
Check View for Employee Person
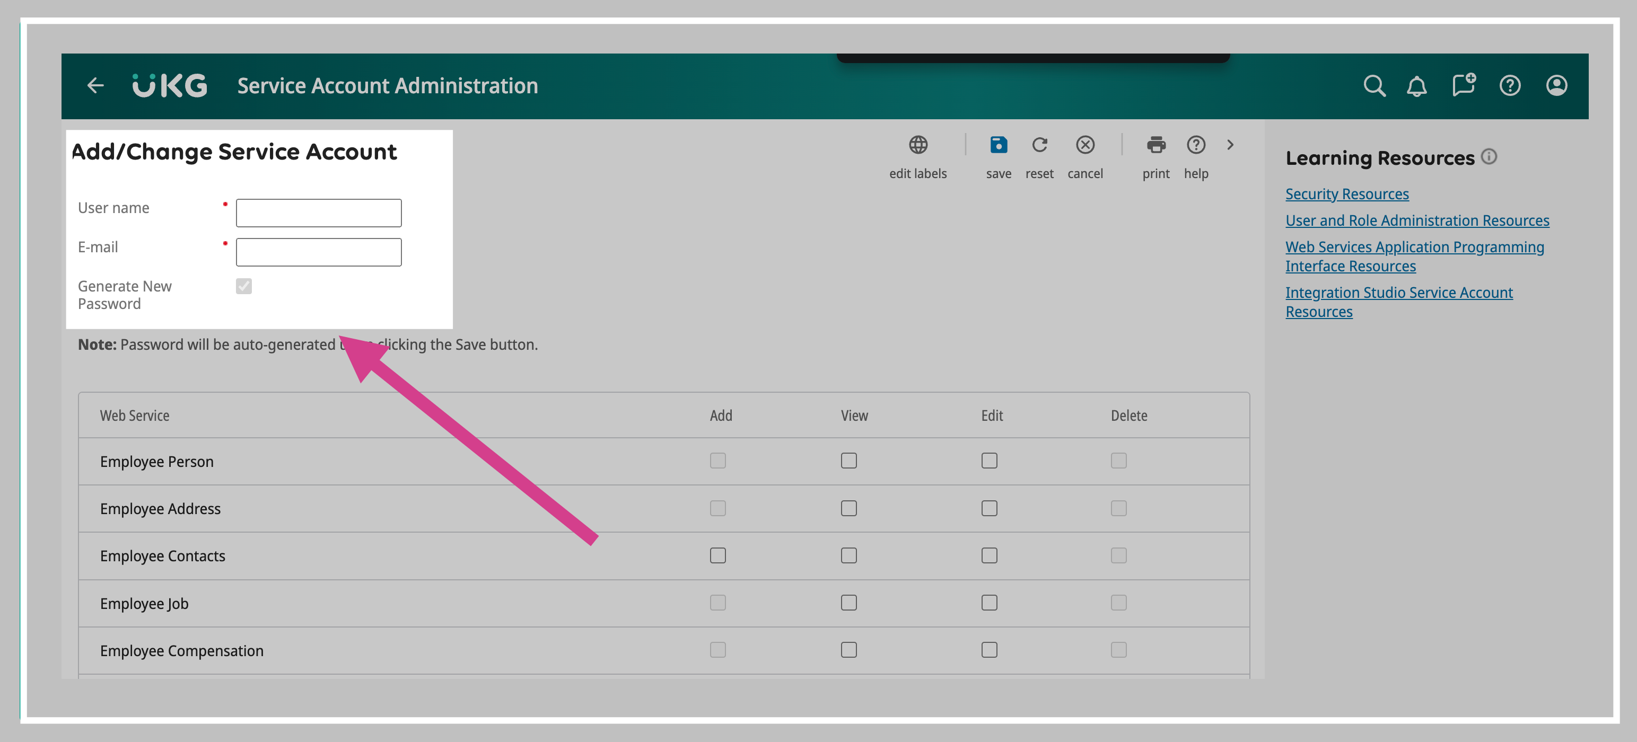click(x=848, y=461)
